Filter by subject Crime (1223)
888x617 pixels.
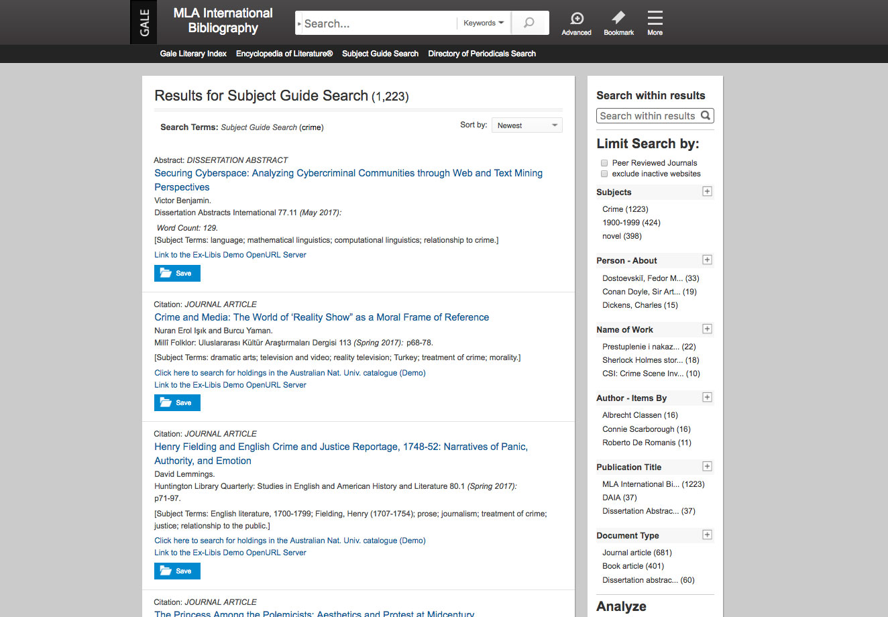point(625,209)
